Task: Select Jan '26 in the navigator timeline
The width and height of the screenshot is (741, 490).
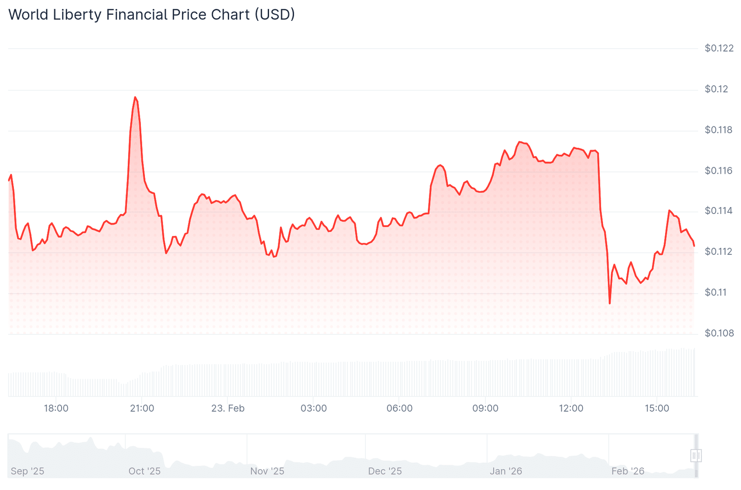Action: [x=506, y=471]
